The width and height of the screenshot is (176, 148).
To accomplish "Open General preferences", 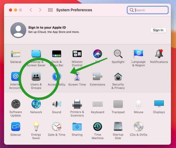I will pyautogui.click(x=15, y=54).
